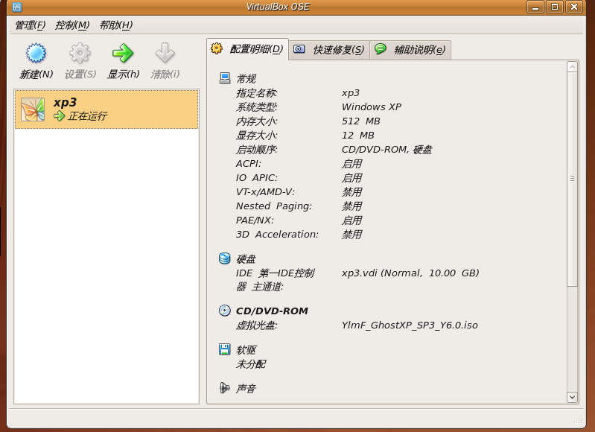This screenshot has height=432, width=595.
Task: Click the 清除(i) down-arrow icon
Action: (165, 53)
